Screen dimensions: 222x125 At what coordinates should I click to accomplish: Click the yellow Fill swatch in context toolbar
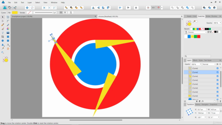pos(15,12)
